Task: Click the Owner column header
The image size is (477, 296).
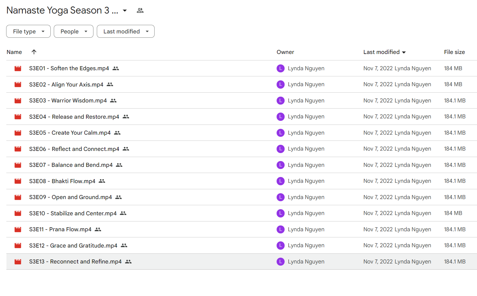Action: pos(285,52)
